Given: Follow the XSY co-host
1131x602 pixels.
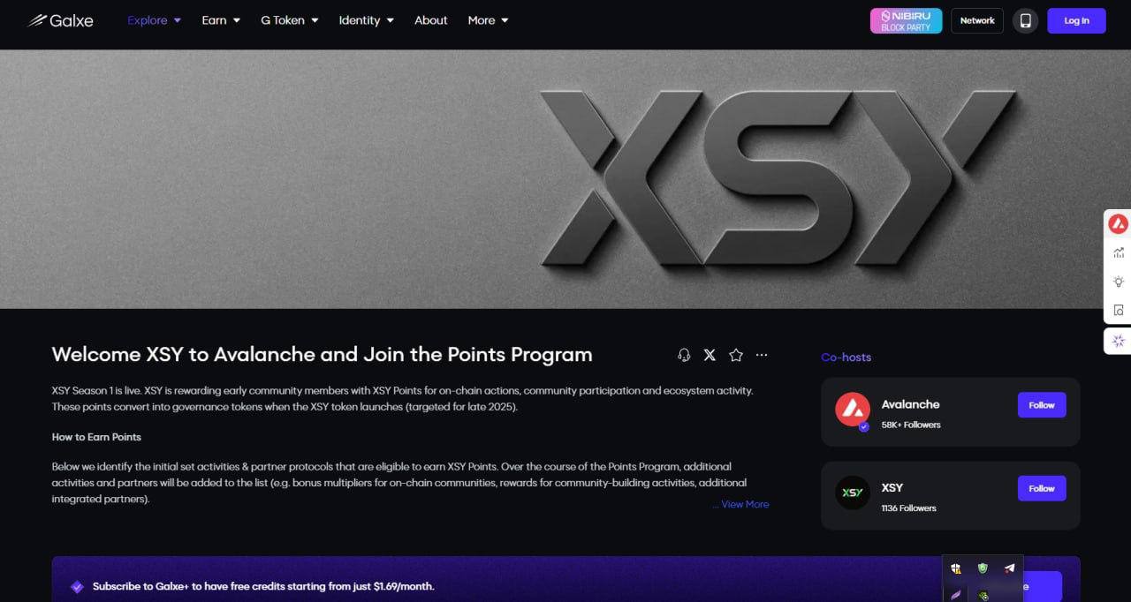Looking at the screenshot, I should click(x=1042, y=488).
